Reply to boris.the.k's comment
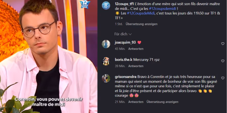227x113 pixels. coord(136,66)
